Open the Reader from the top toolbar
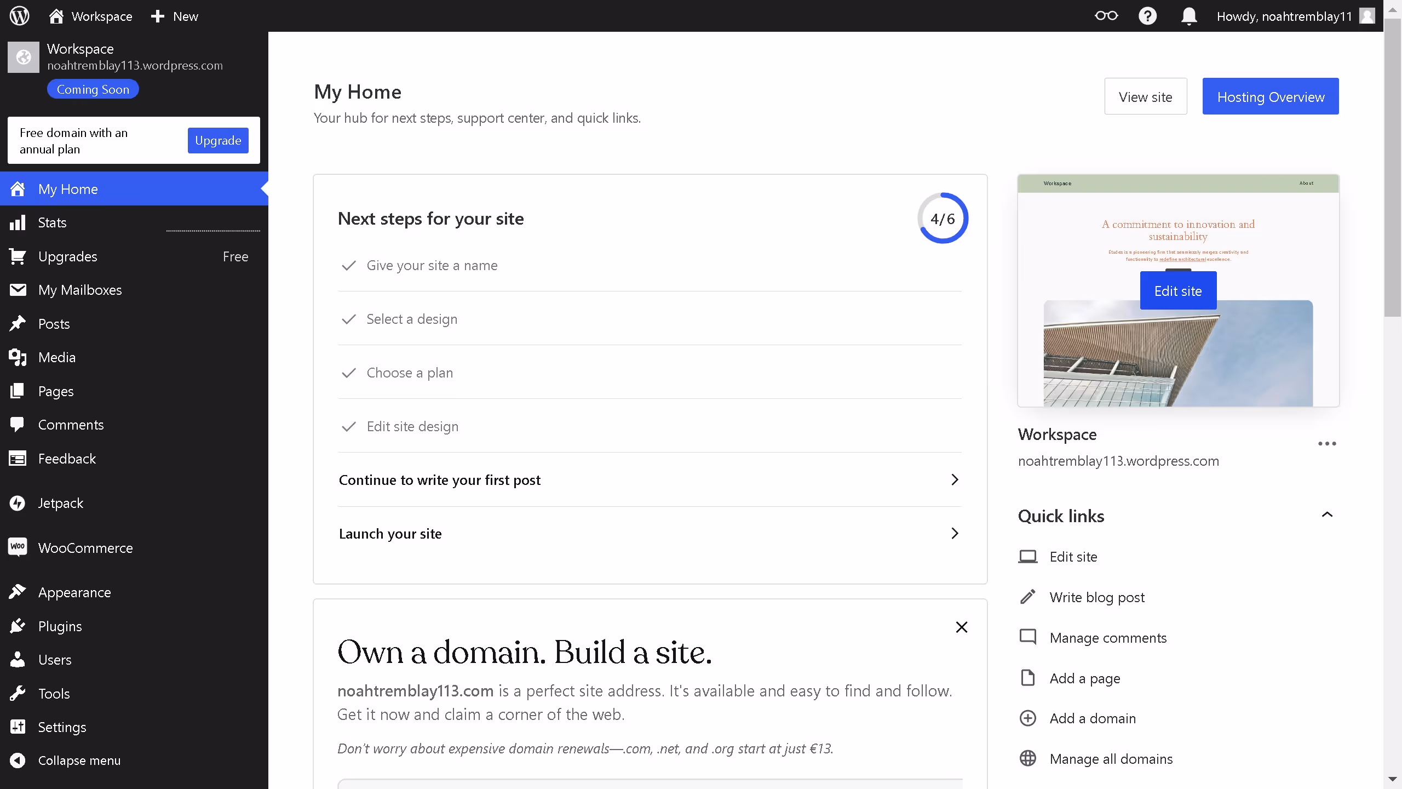Viewport: 1402px width, 789px height. [1106, 16]
